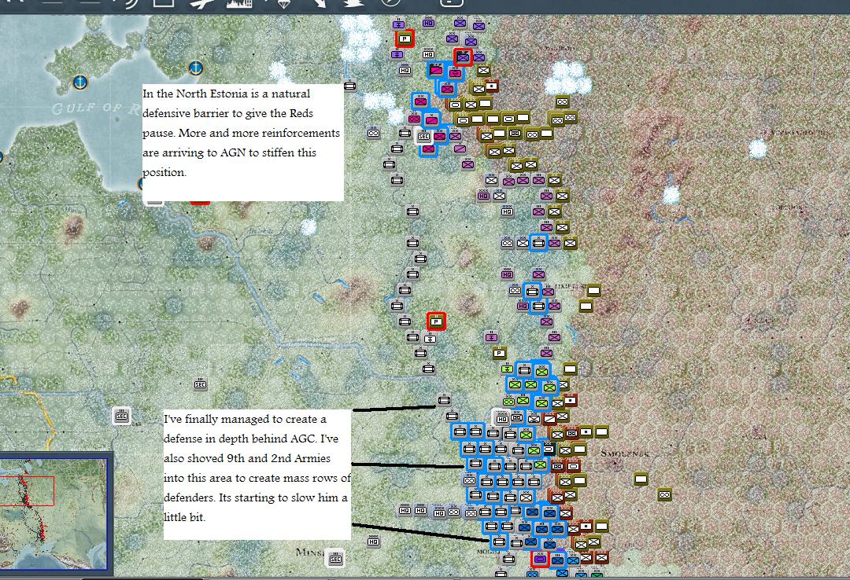Screen dimensions: 850x580
Task: Select the white-highlighted SEC counter among magenta units
Action: coord(423,136)
